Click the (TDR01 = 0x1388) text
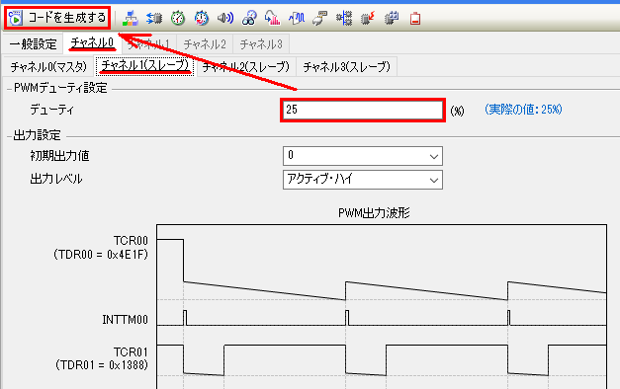 (x=102, y=365)
